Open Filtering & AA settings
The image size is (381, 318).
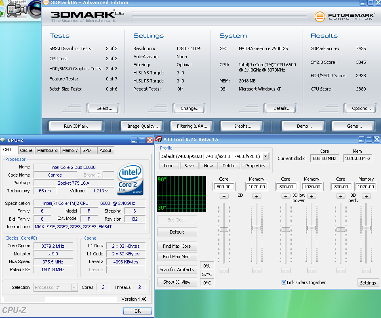[x=192, y=126]
